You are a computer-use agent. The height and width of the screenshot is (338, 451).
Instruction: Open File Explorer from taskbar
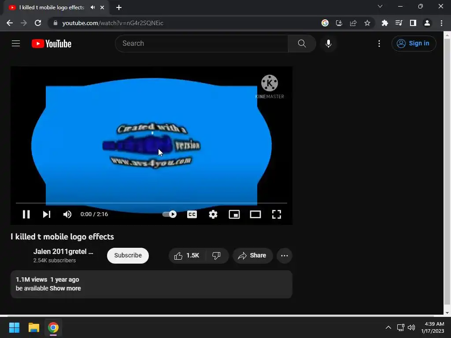click(x=33, y=327)
